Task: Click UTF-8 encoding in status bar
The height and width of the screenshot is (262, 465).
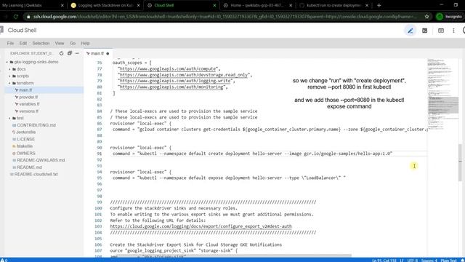Action: coord(412,261)
